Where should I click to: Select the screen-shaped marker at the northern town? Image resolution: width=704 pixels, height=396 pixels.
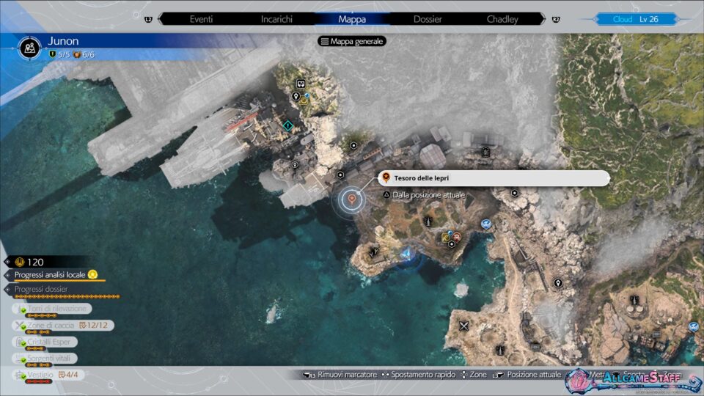click(x=301, y=84)
